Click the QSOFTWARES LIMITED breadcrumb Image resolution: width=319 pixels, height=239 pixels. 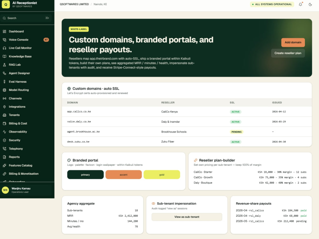74,4
